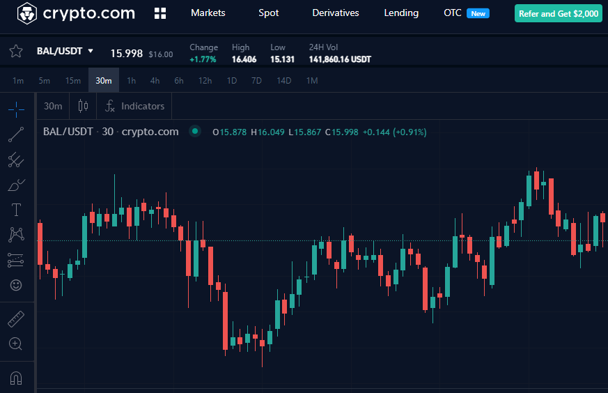
Task: Select the zoom in tool
Action: [15, 344]
